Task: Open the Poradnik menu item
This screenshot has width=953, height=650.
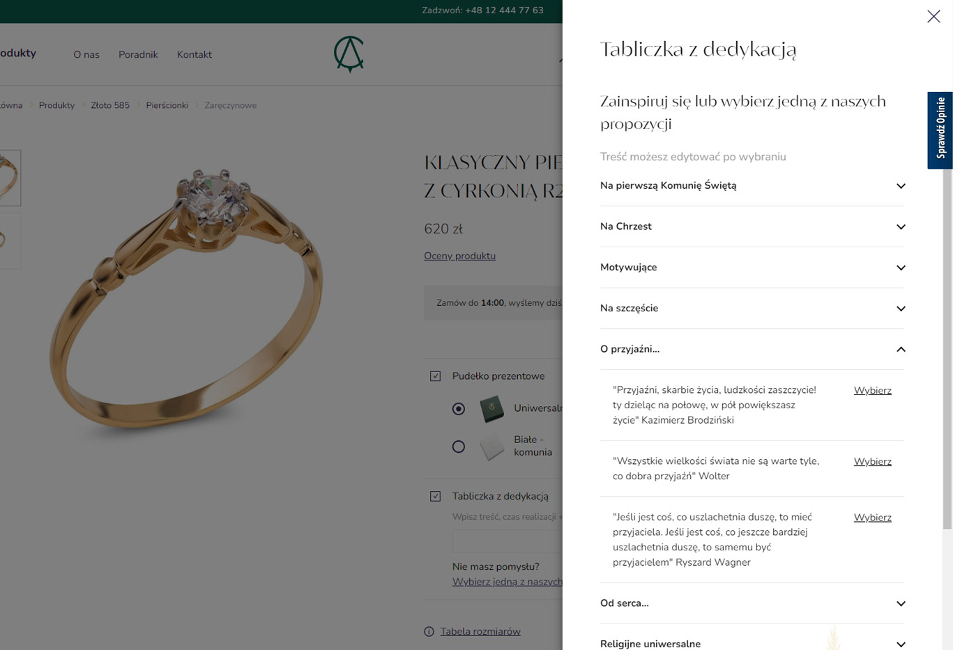Action: click(x=138, y=55)
